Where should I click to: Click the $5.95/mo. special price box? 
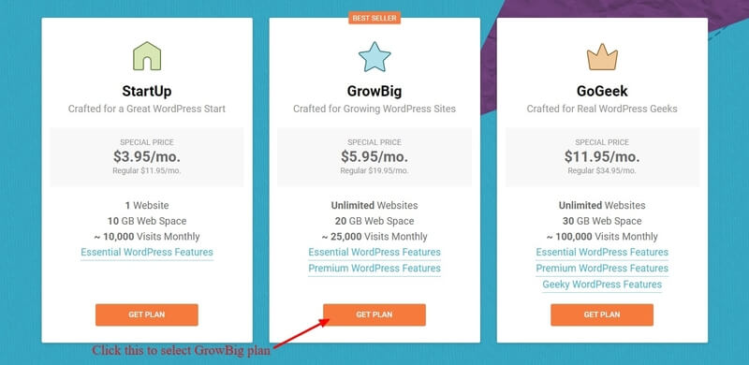click(374, 157)
